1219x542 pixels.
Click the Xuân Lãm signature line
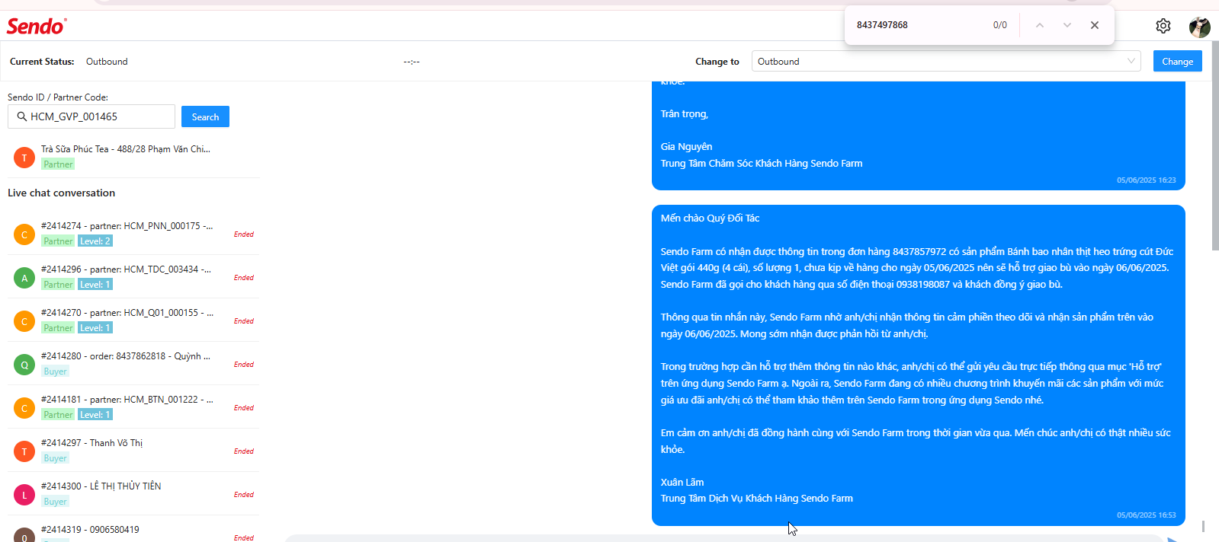[682, 483]
